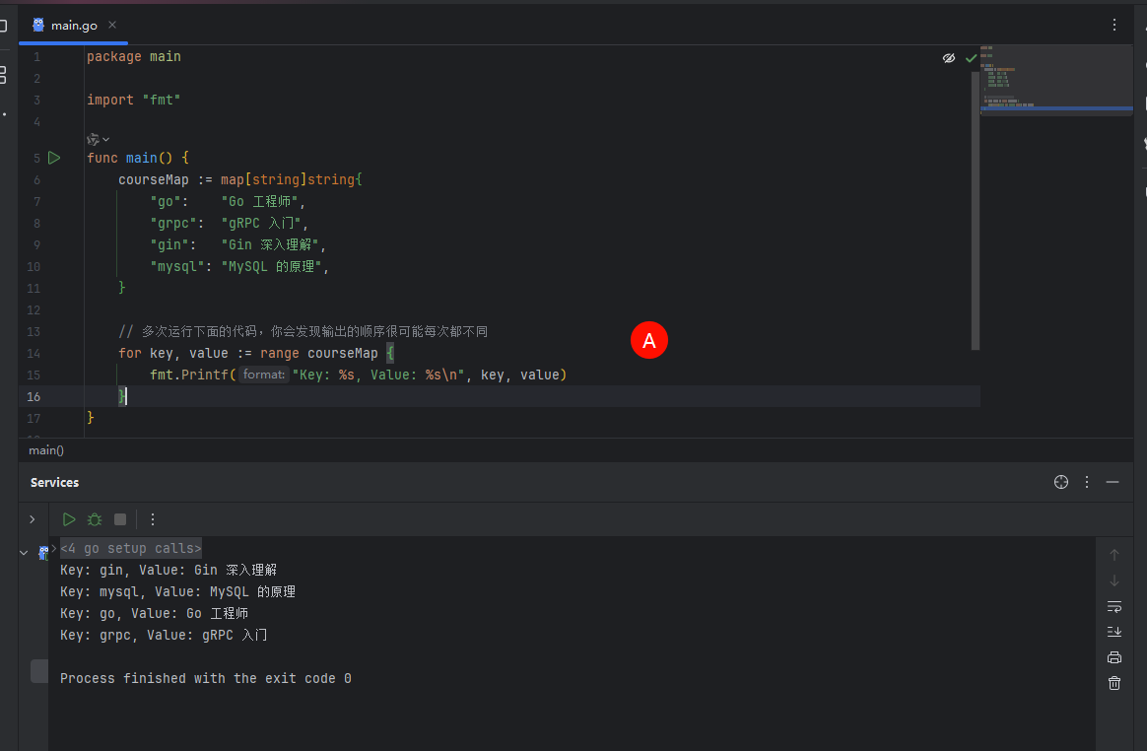The image size is (1147, 751).
Task: Run the program from Services toolbar
Action: pos(69,519)
